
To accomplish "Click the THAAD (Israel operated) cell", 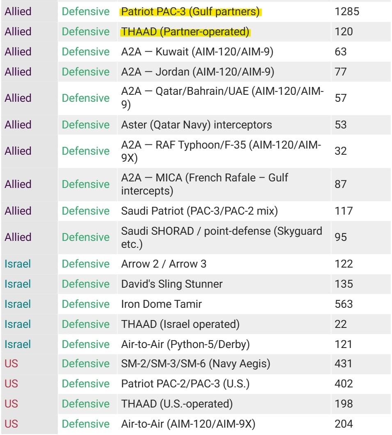I will (180, 324).
